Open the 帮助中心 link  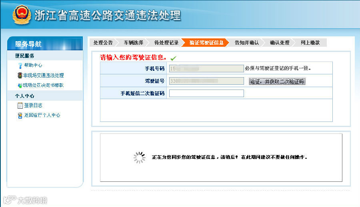tap(33, 65)
